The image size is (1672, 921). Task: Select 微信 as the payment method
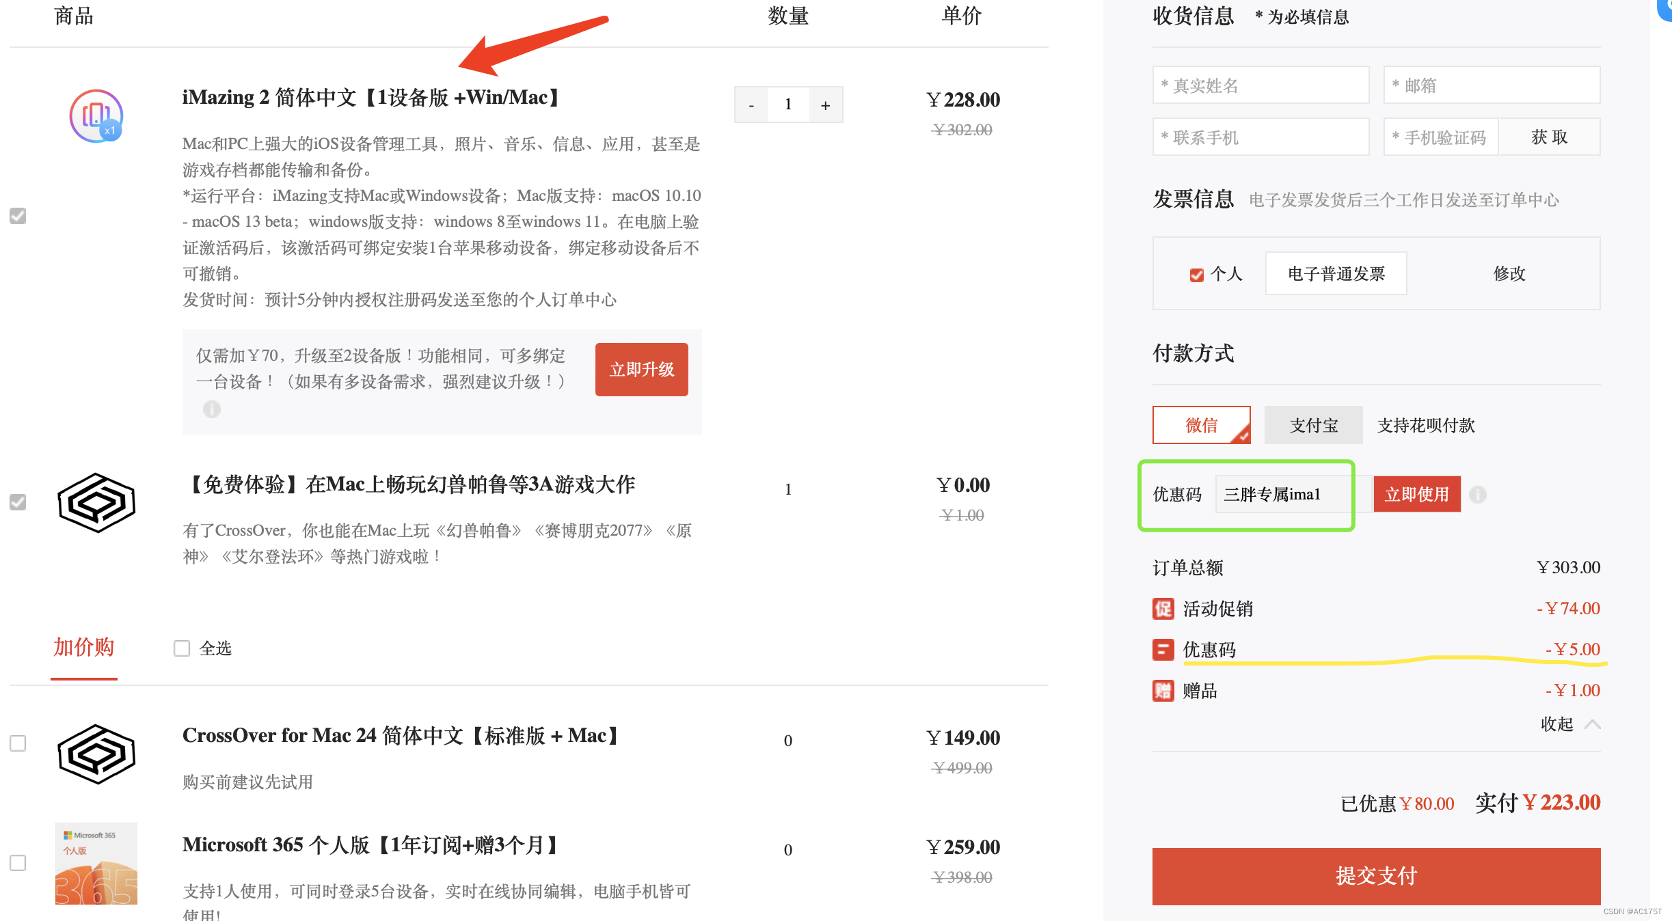click(1202, 425)
